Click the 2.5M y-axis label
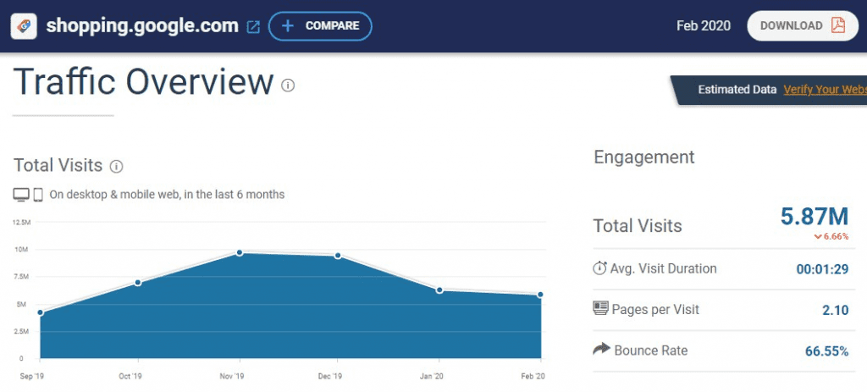Viewport: 867px width, 392px height. tap(22, 331)
